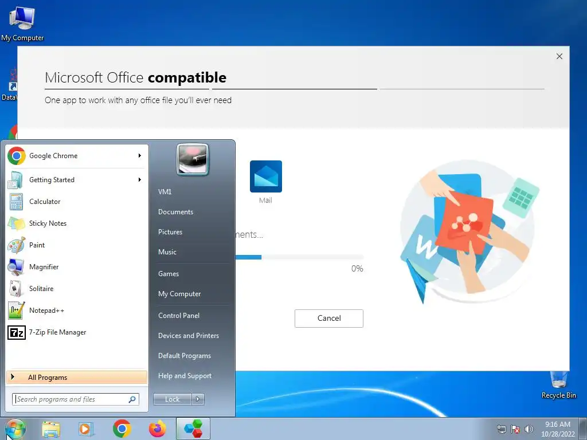This screenshot has width=587, height=440.
Task: Open Control Panel
Action: [179, 316]
